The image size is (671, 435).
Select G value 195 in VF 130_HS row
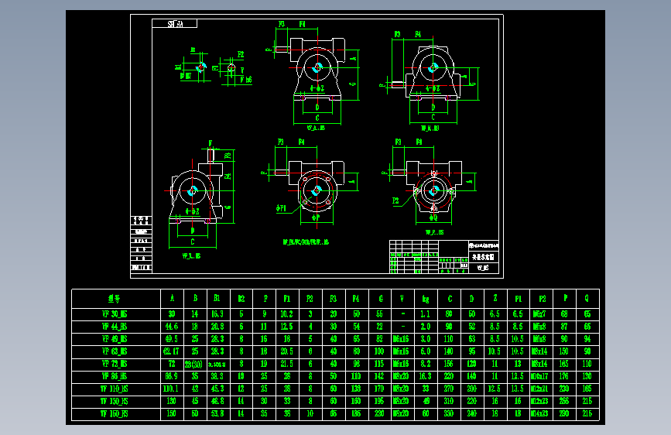click(379, 401)
